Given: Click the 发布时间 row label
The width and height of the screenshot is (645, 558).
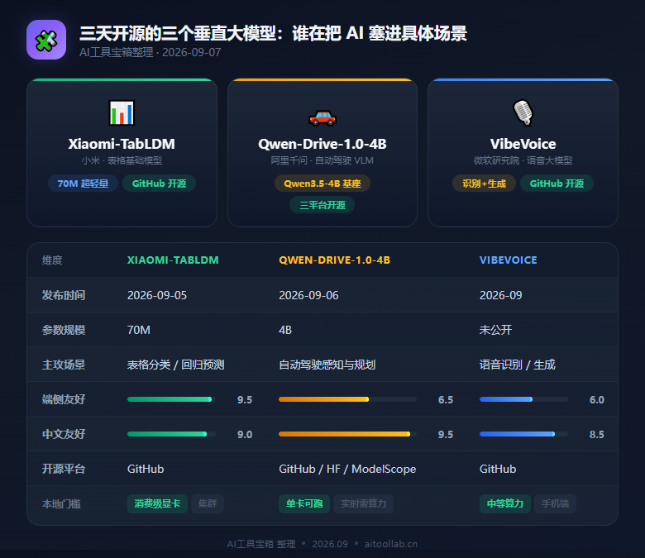Looking at the screenshot, I should coord(64,295).
